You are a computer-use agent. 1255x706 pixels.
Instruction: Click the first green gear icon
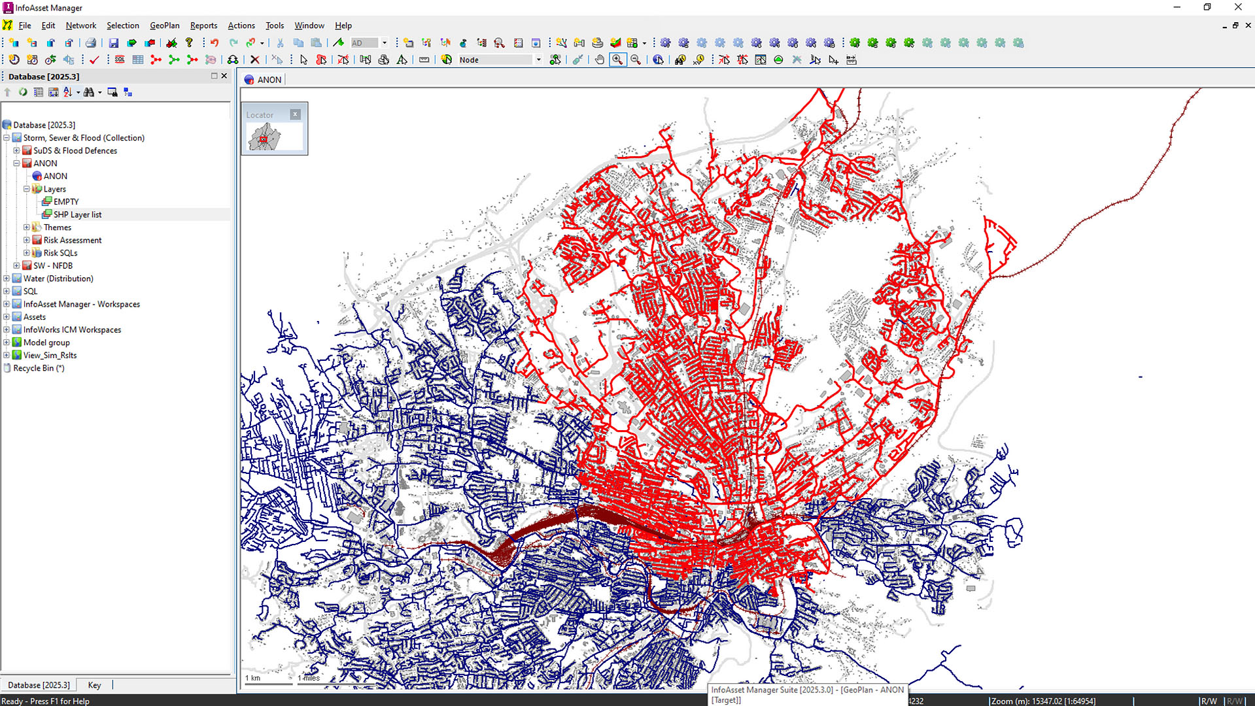point(855,43)
